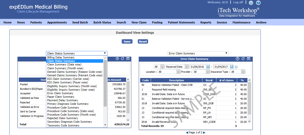Open the Send Batch menu
Viewport: 304px width, 135px height.
[x=80, y=22]
